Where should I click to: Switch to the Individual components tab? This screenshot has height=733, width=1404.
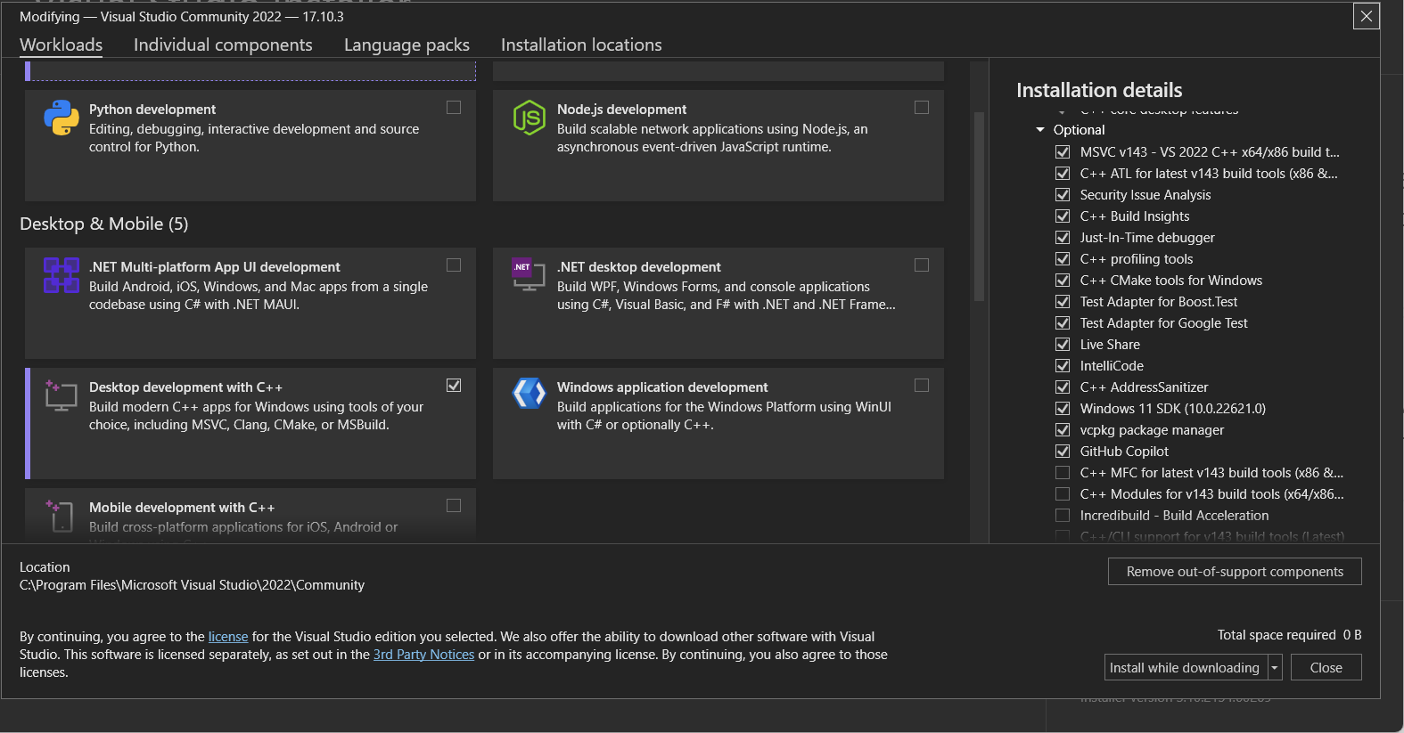(x=223, y=45)
